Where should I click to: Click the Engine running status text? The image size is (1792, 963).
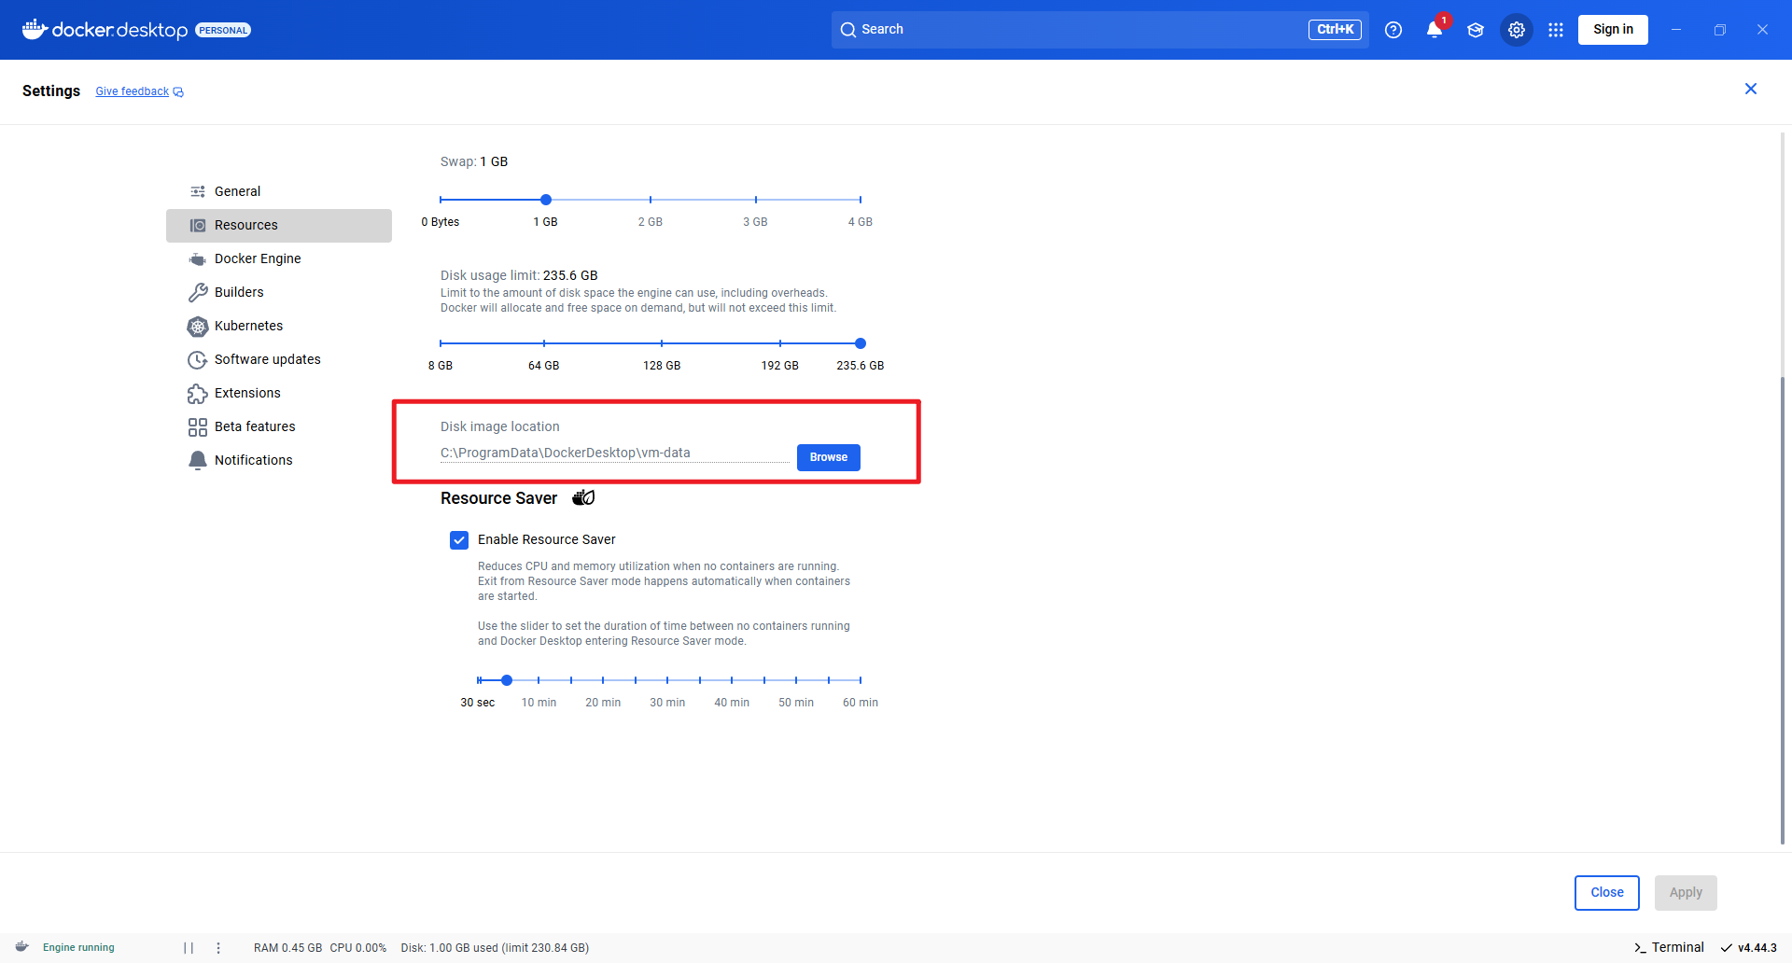[x=78, y=947]
